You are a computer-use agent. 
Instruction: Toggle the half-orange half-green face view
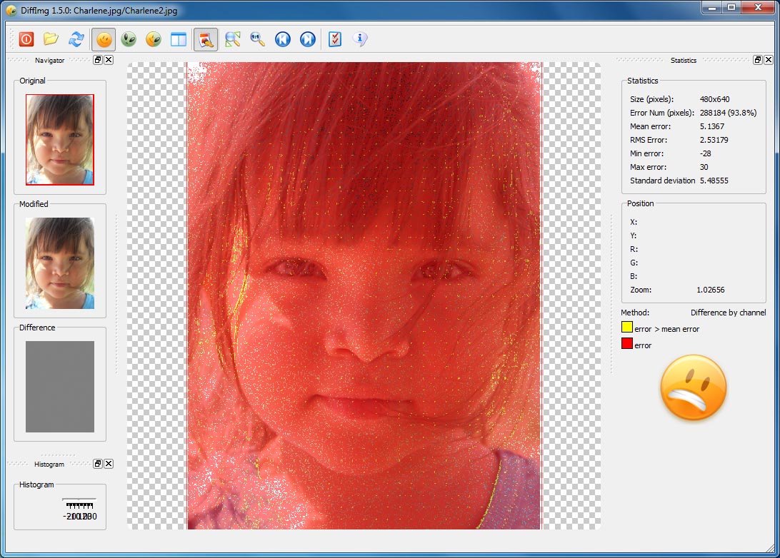point(153,39)
